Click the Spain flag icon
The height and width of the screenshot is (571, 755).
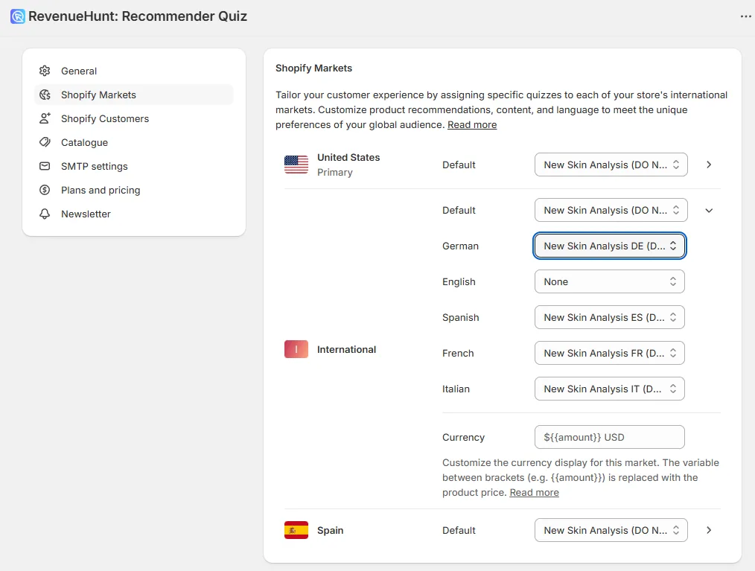pos(296,530)
